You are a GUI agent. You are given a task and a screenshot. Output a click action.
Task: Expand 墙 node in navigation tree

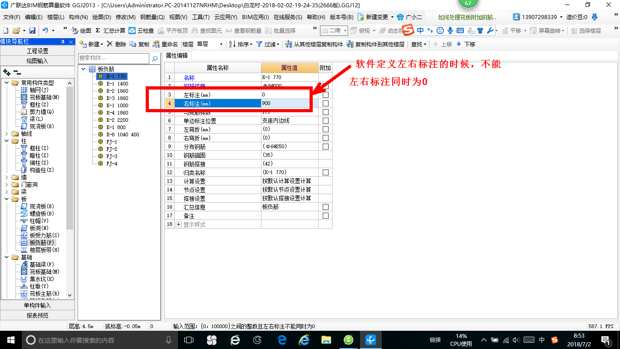pyautogui.click(x=6, y=177)
